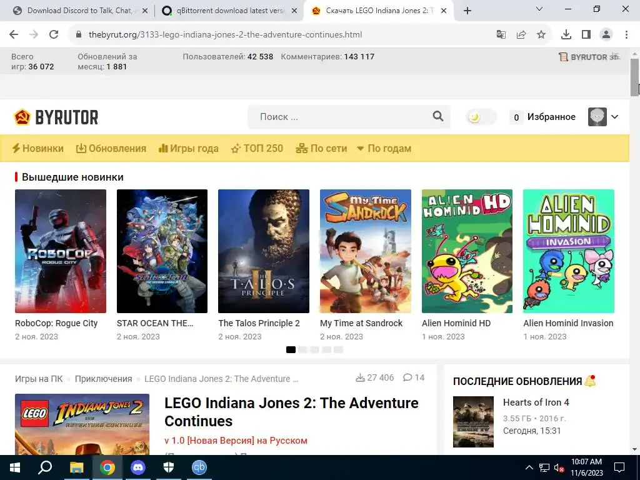
Task: Open the user avatar on Byrutor header
Action: point(597,117)
